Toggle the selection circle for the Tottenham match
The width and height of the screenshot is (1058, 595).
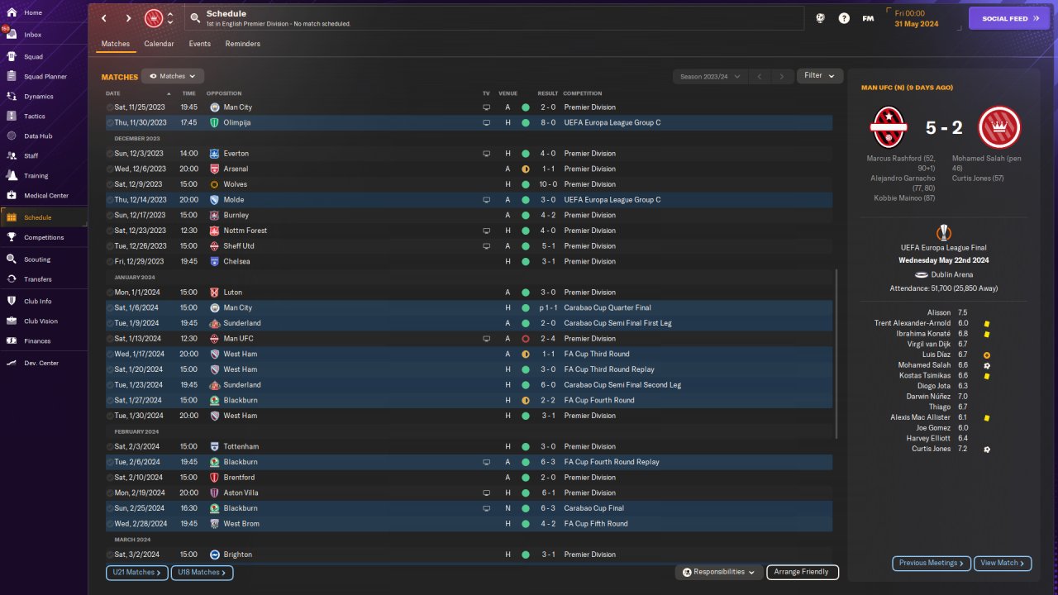pyautogui.click(x=110, y=446)
